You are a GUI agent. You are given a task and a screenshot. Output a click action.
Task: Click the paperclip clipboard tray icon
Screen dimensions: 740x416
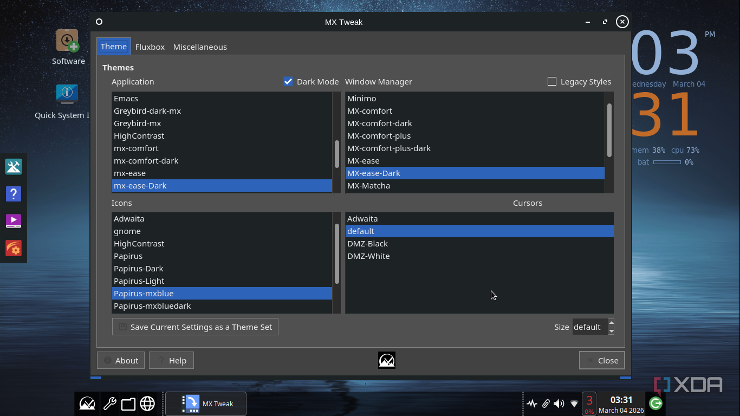click(546, 404)
